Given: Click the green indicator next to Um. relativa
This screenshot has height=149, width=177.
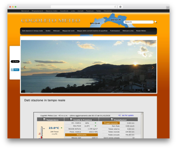Looking at the screenshot, I should (96, 123).
